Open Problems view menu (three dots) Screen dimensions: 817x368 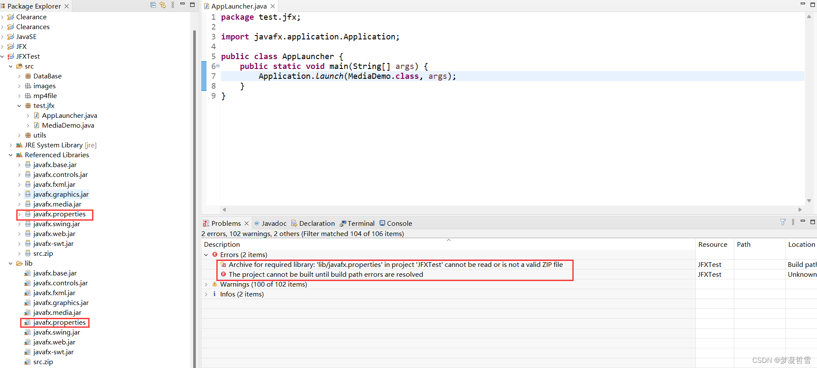793,222
